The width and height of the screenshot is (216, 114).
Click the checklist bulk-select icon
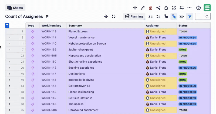coord(158,16)
